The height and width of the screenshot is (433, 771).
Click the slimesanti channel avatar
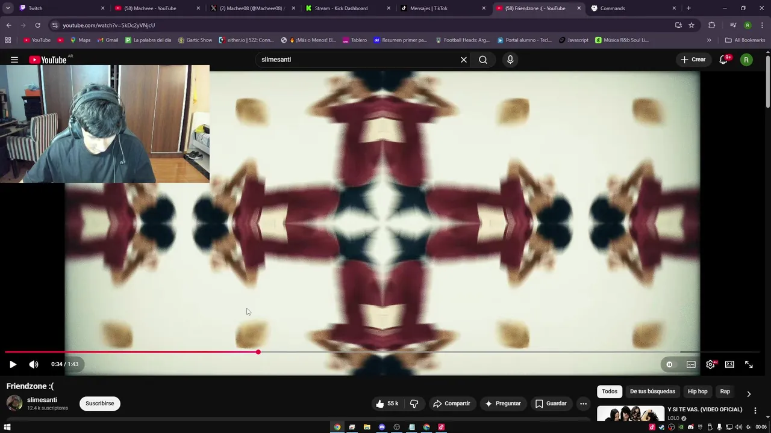click(14, 404)
